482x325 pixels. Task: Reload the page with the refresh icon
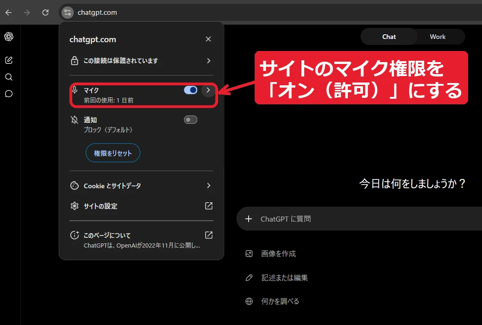pos(45,13)
